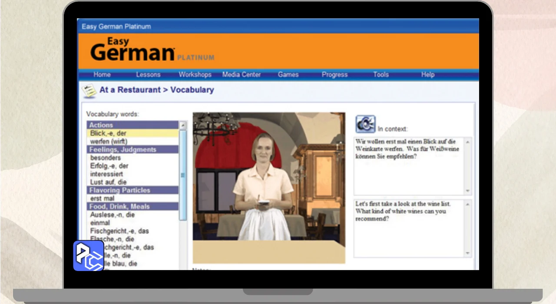Open the Lessons menu
This screenshot has height=304, width=556.
click(x=148, y=75)
